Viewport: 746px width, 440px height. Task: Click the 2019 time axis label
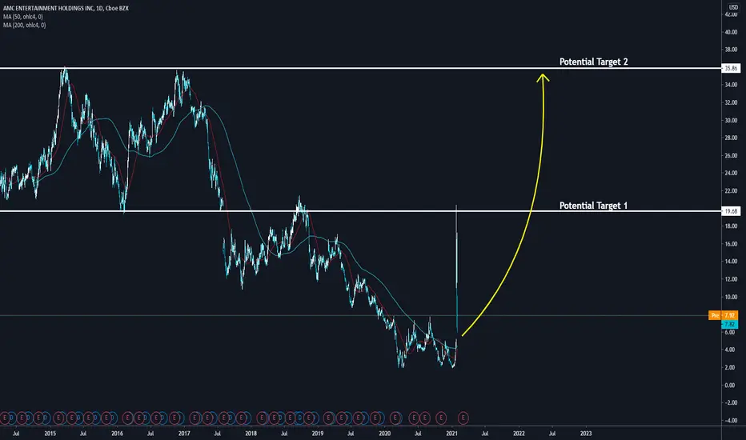pos(318,434)
